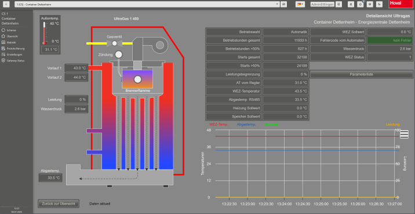
Task: Click the WEZ-Temperatur value 43.5 °C
Action: [286, 91]
